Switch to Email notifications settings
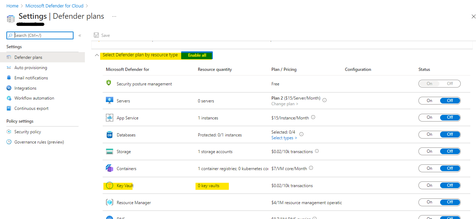 (31, 78)
